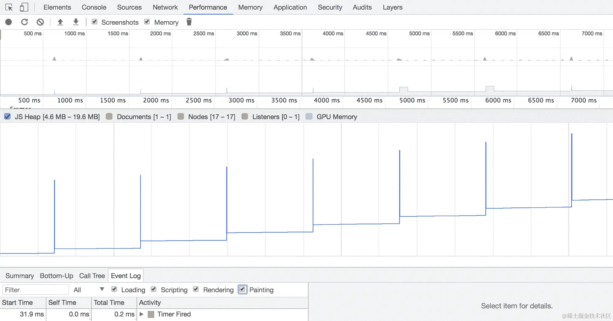Focus the Filter input field
This screenshot has width=613, height=321.
pyautogui.click(x=36, y=290)
